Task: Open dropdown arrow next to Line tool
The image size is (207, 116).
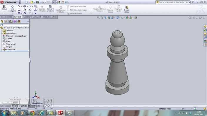Action: coord(22,6)
